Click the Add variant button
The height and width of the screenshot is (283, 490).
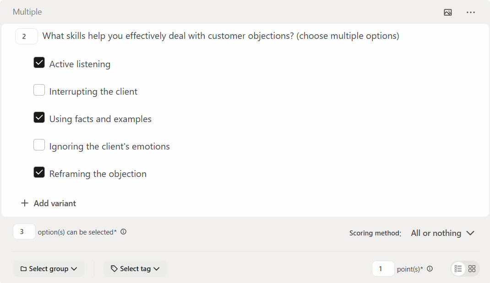click(x=54, y=203)
